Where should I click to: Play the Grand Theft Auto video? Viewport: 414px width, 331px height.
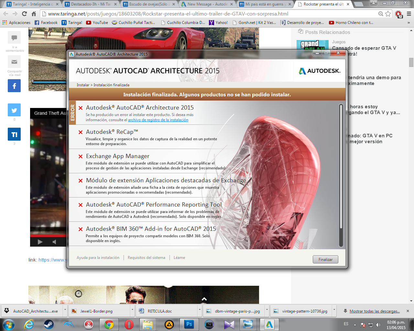[x=40, y=242]
